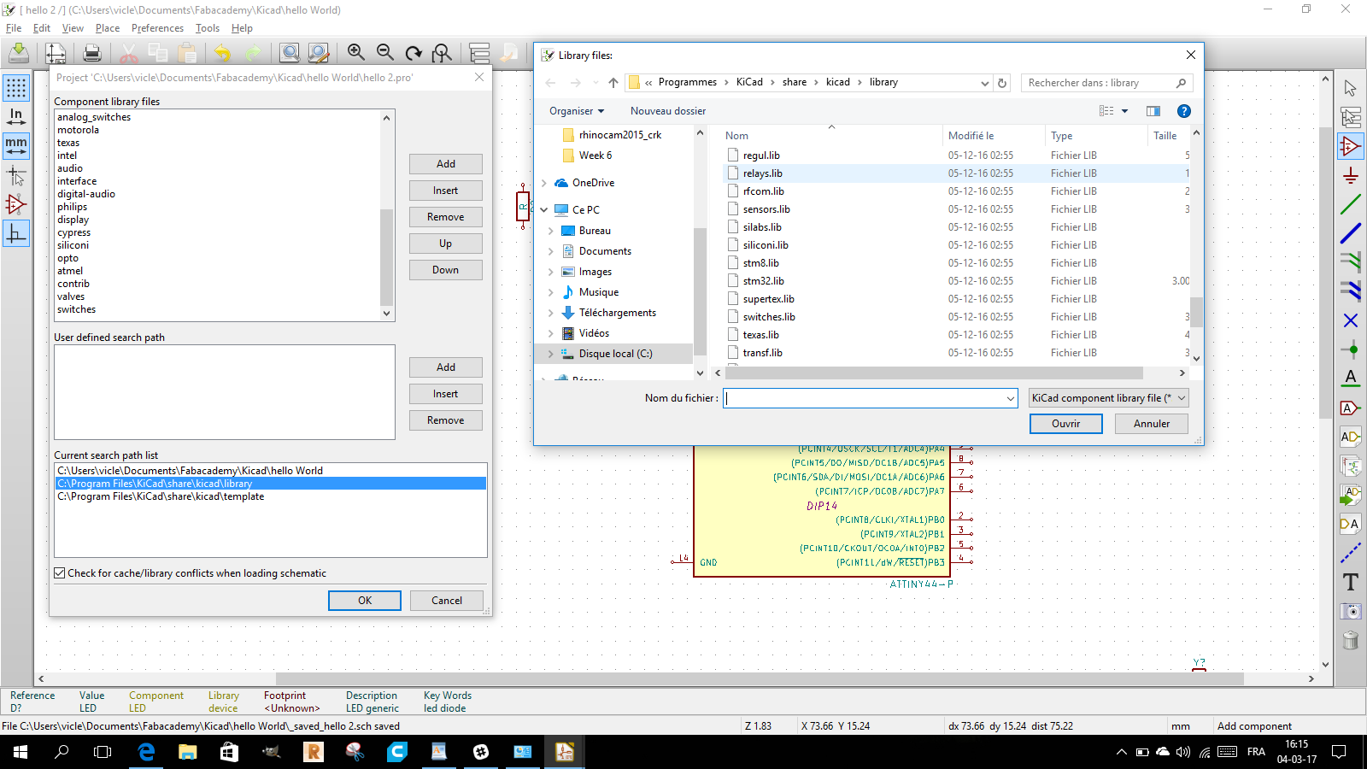This screenshot has width=1367, height=769.
Task: Select the Add image camera tool
Action: pos(1351,611)
